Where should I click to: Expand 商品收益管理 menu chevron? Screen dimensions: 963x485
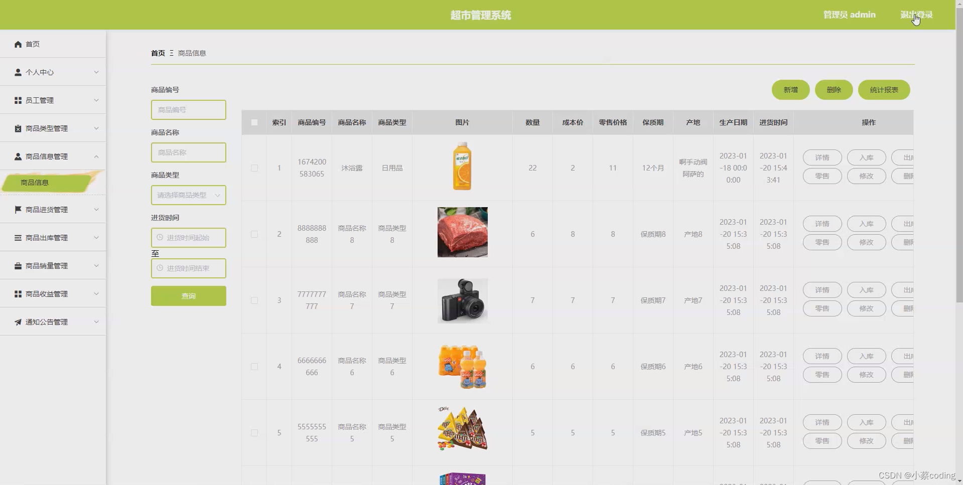pyautogui.click(x=96, y=294)
